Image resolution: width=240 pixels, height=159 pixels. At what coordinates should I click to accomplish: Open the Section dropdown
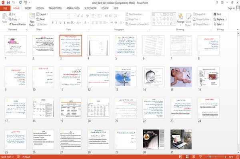point(42,24)
